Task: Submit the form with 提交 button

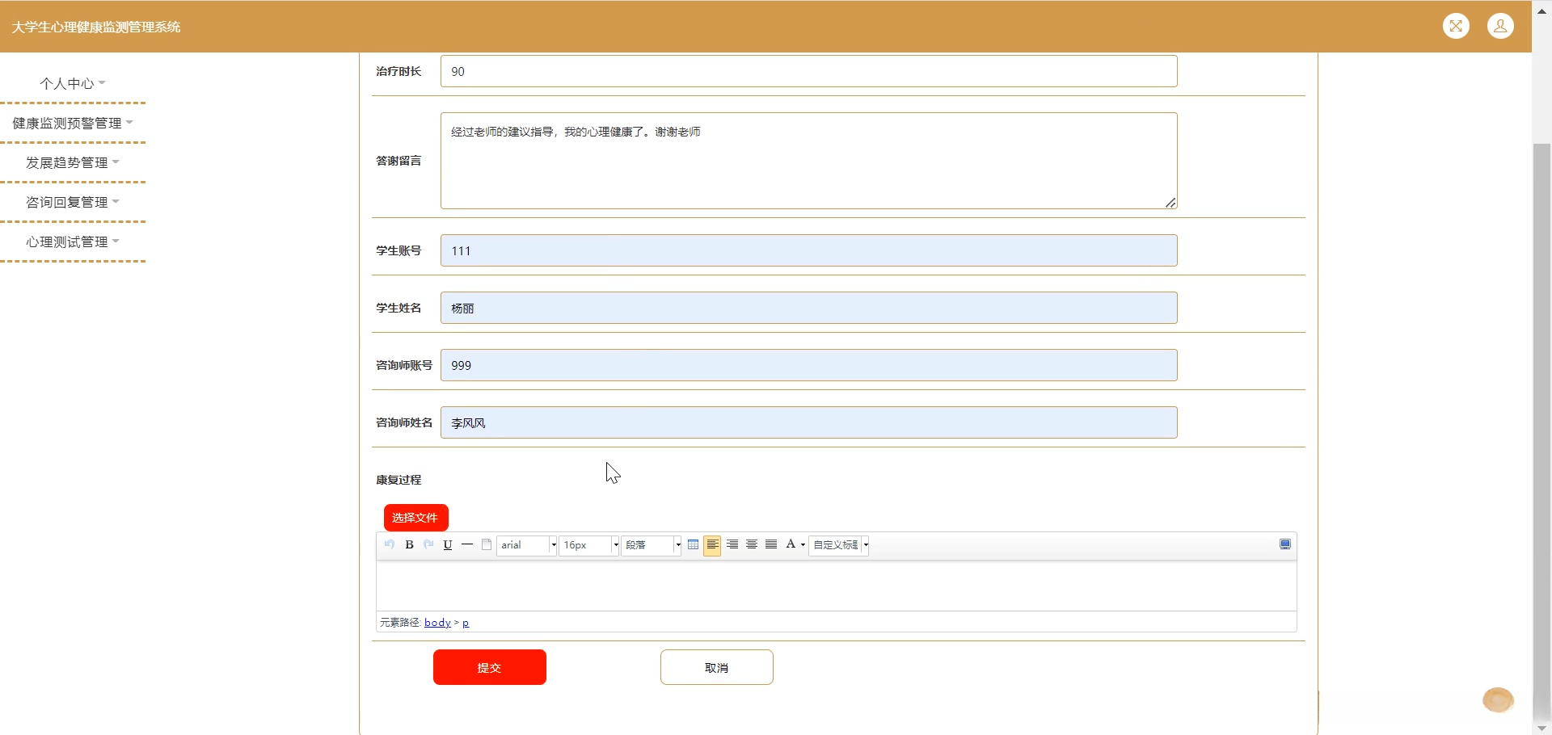Action: coord(490,667)
